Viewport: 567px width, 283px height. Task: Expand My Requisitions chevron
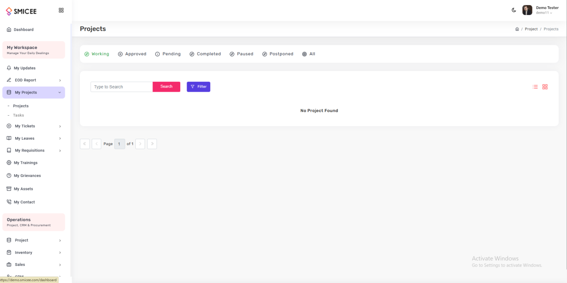[x=60, y=151]
